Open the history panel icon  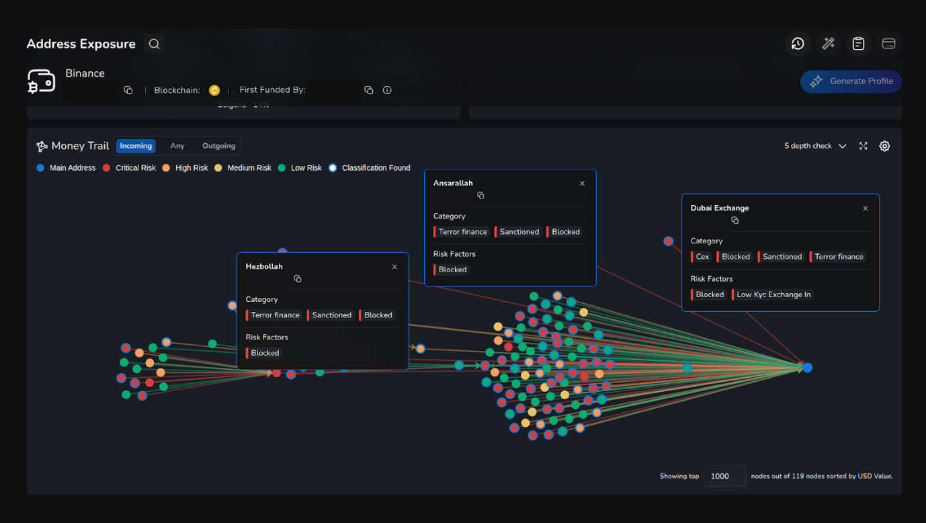(798, 43)
